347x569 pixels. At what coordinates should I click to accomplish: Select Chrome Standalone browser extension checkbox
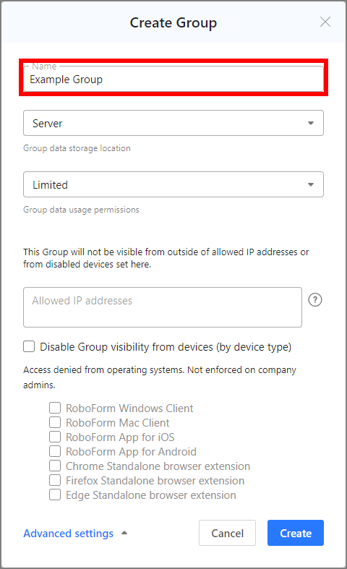pyautogui.click(x=55, y=466)
